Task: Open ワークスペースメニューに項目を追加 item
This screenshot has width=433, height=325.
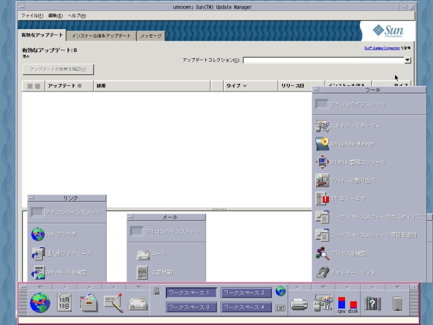Action: [366, 235]
